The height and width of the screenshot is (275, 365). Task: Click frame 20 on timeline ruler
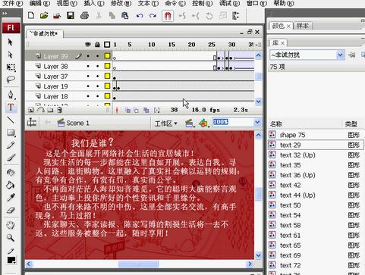(191, 45)
